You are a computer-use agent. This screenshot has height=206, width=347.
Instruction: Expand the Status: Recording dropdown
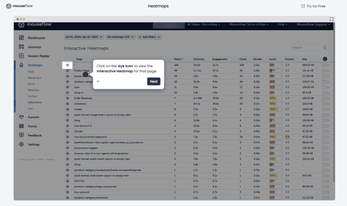tap(204, 24)
